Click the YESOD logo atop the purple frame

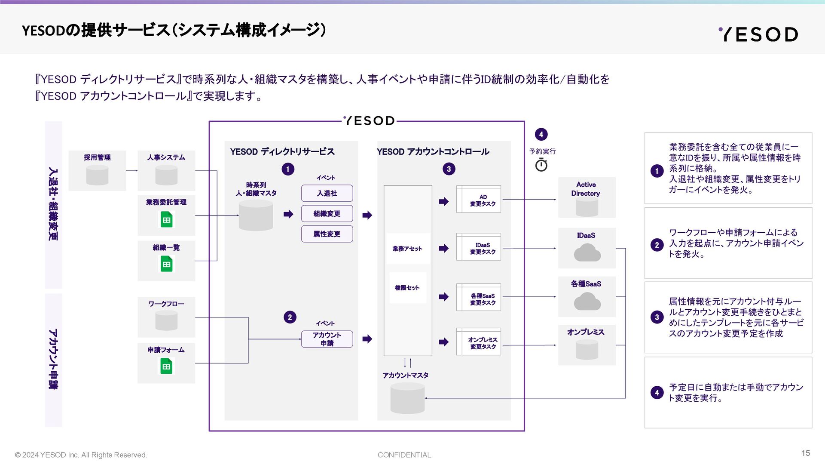pyautogui.click(x=369, y=121)
